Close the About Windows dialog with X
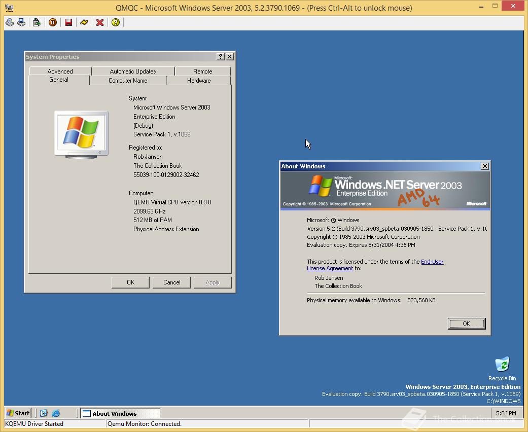The width and height of the screenshot is (528, 432). pos(484,166)
